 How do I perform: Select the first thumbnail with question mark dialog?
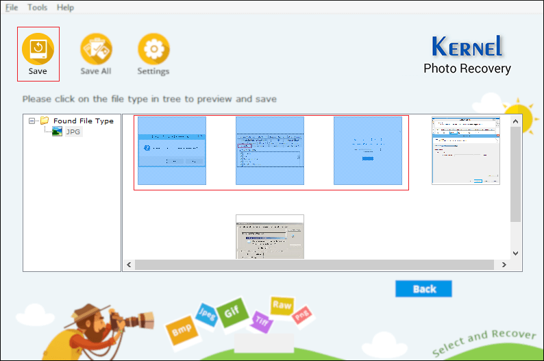point(172,151)
